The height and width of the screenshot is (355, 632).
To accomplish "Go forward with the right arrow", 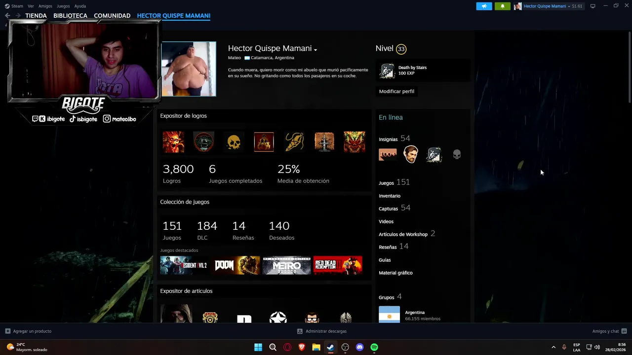I will (18, 16).
